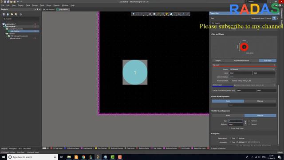Check Assembly Top testpoint checkbox
The width and height of the screenshot is (284, 160).
click(x=230, y=142)
